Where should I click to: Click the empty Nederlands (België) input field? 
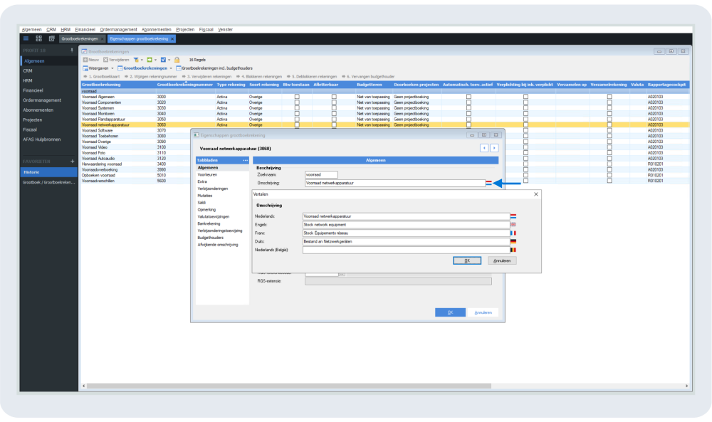(406, 250)
